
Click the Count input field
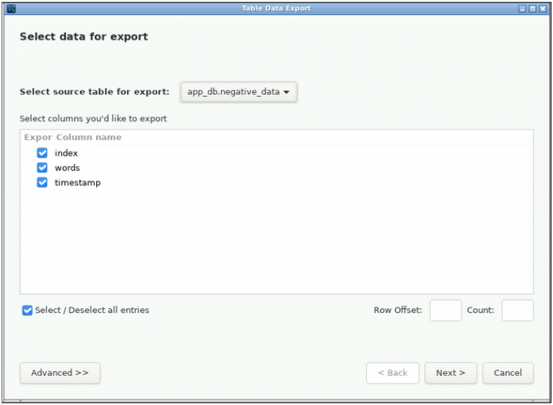pos(517,310)
